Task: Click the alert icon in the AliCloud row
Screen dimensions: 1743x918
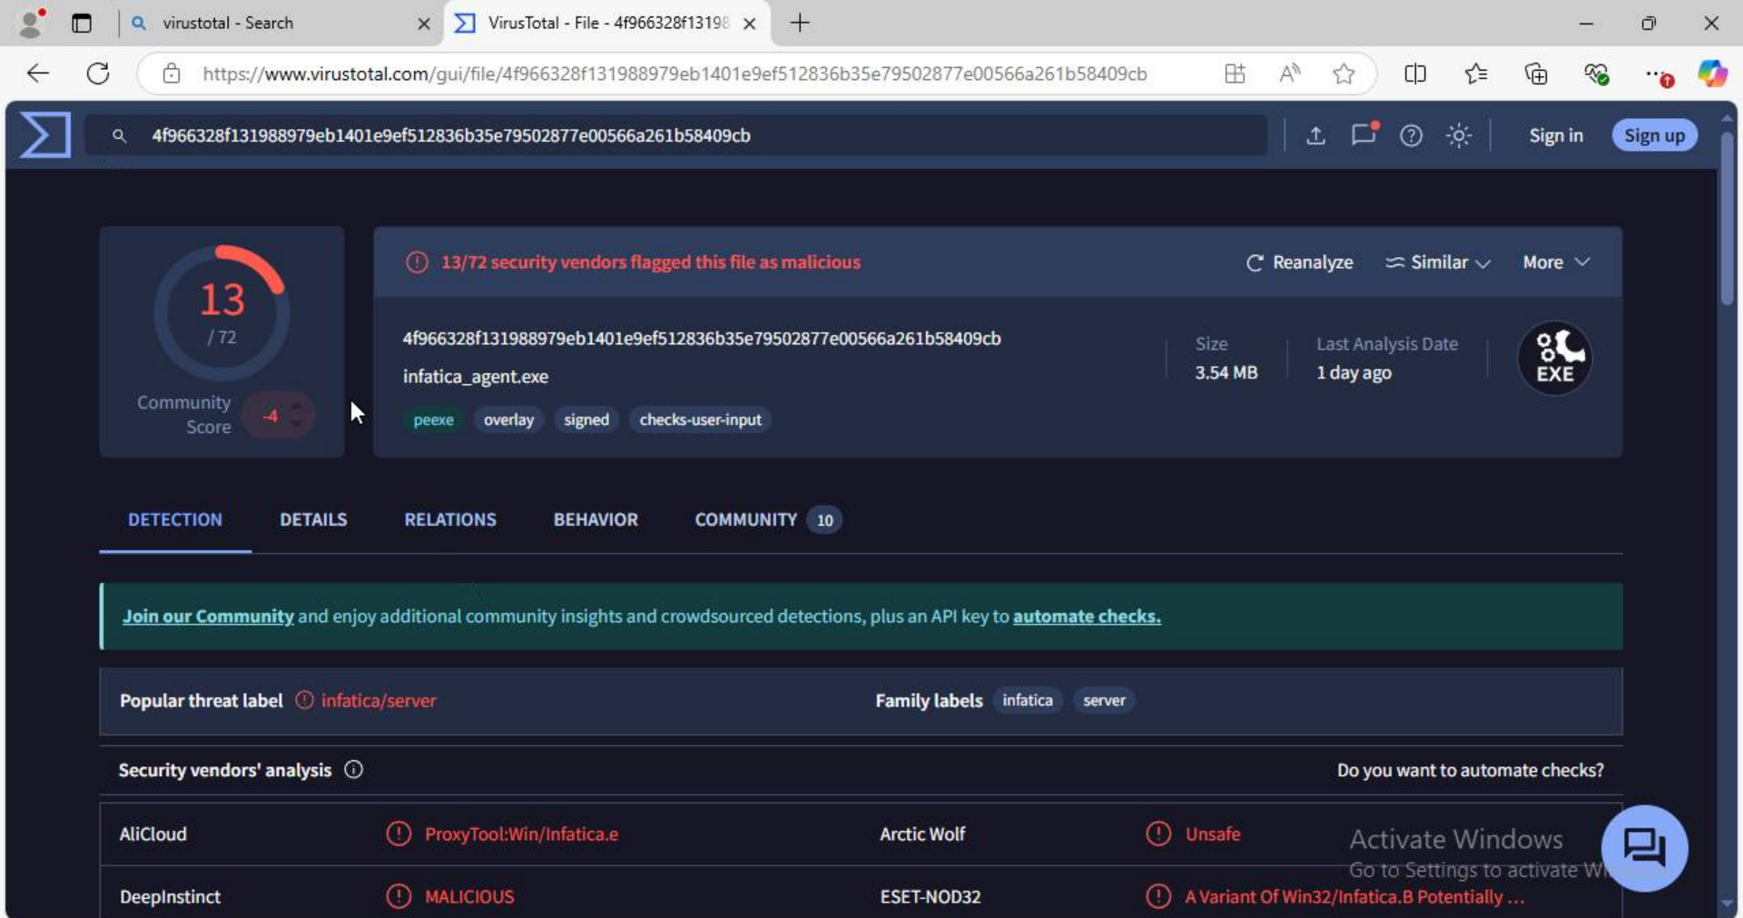Action: [399, 834]
